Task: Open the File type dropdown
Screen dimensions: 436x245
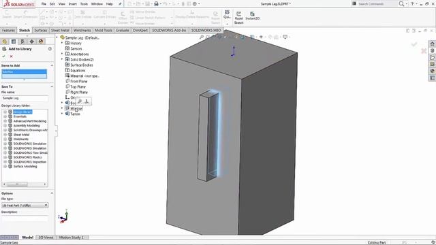Action: 46,206
